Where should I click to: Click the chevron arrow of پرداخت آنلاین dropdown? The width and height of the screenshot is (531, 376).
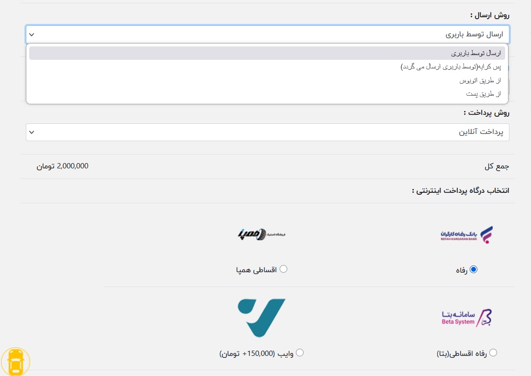coord(32,132)
